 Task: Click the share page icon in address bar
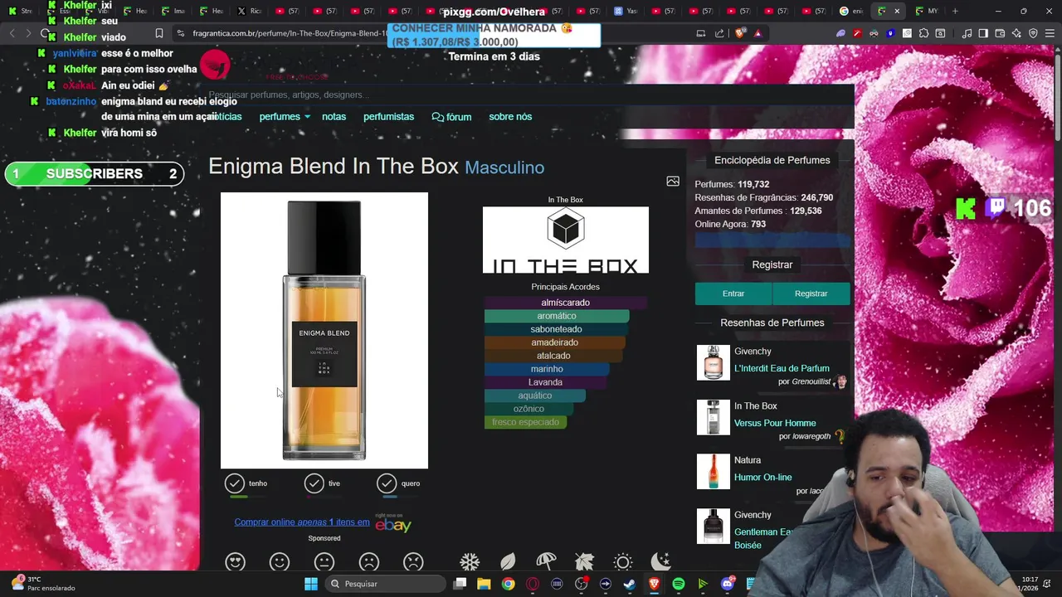pos(719,33)
